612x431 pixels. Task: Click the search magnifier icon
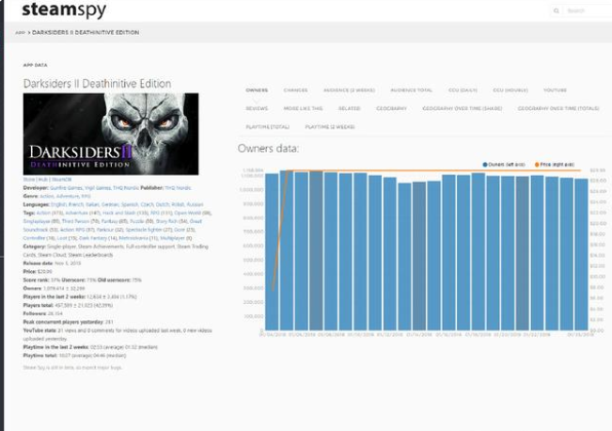[x=557, y=11]
